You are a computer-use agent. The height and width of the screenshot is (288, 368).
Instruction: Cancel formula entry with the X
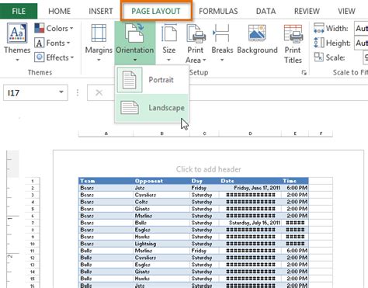click(99, 92)
